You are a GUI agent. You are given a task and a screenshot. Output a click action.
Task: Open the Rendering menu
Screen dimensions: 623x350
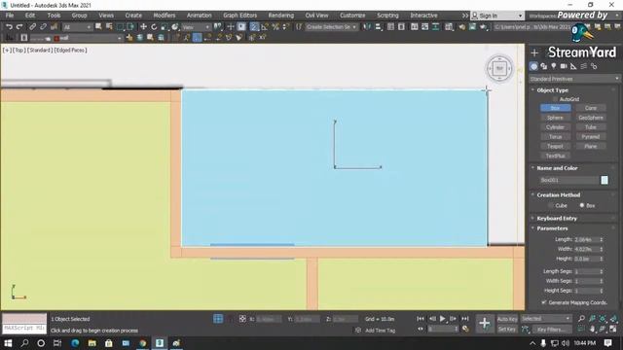click(281, 16)
